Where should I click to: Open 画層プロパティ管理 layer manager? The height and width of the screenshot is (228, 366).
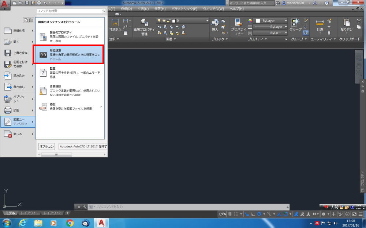point(144,27)
